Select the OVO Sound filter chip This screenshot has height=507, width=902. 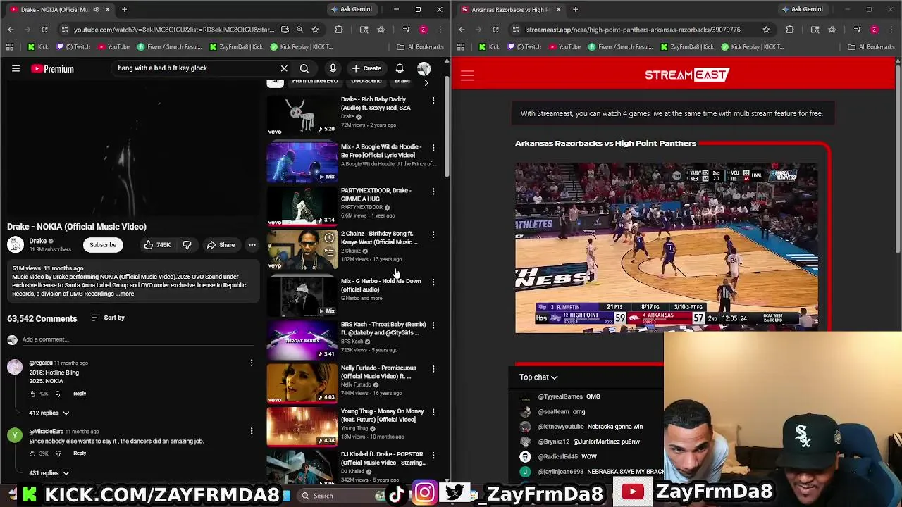(366, 82)
